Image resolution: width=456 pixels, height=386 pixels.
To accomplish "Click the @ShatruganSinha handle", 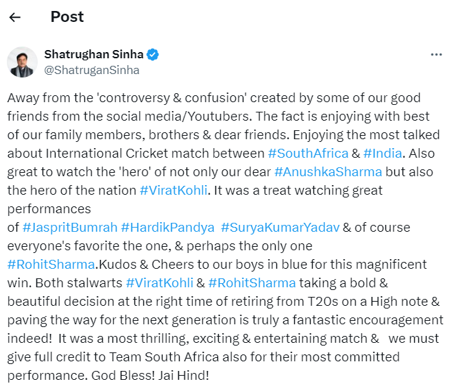I will 91,70.
